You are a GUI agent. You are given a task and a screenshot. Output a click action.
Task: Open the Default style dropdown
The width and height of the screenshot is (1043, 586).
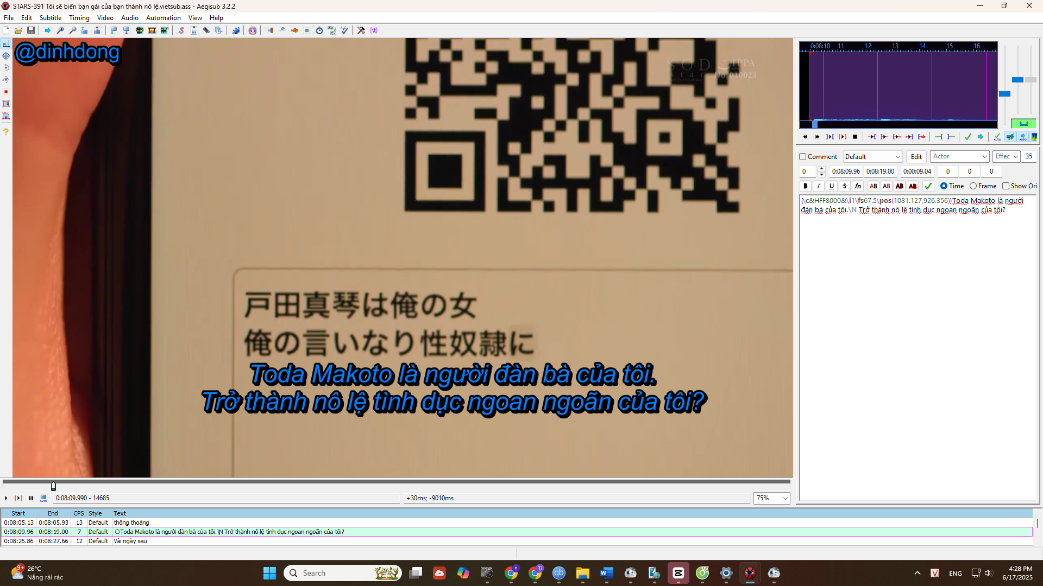click(x=872, y=157)
